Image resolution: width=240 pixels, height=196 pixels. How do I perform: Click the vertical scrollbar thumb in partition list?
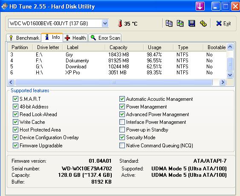[230, 64]
